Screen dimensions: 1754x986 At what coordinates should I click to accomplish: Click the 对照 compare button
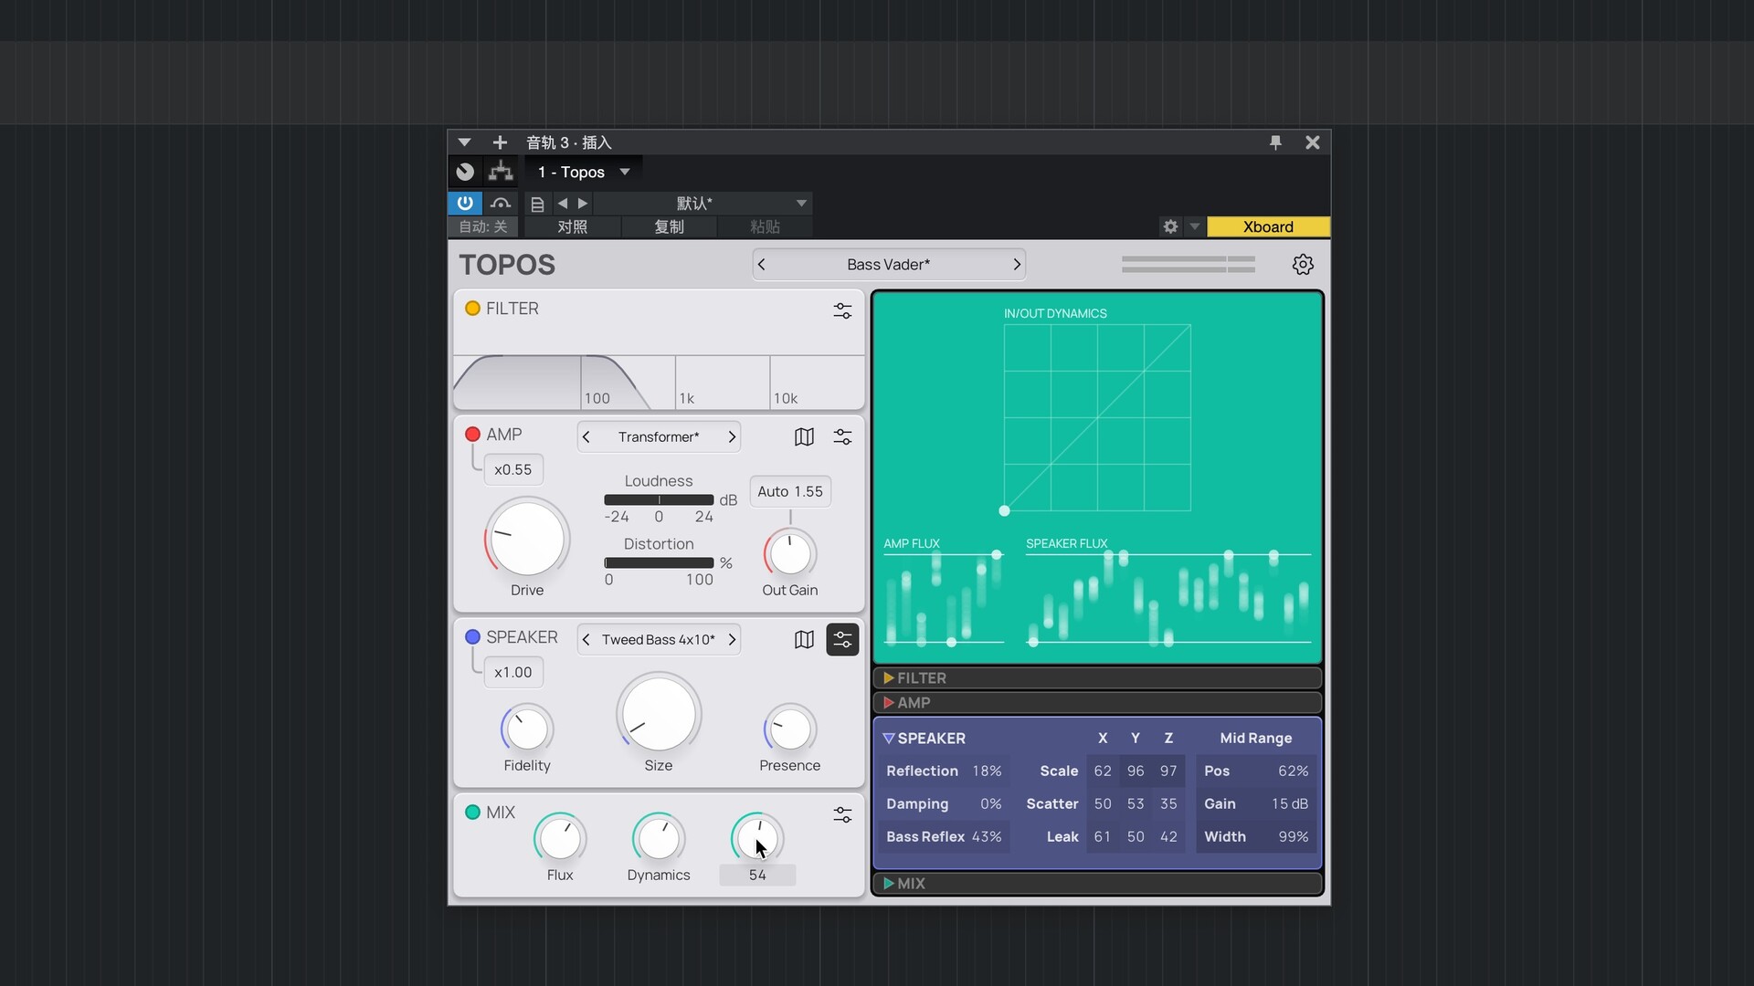[573, 226]
